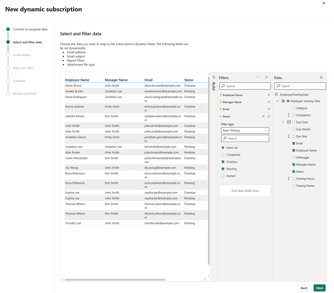Click the completed step icon for Connect to recipient data
The width and height of the screenshot is (334, 293).
tap(8, 29)
